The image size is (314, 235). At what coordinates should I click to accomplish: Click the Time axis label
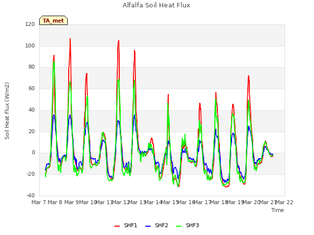click(x=278, y=210)
